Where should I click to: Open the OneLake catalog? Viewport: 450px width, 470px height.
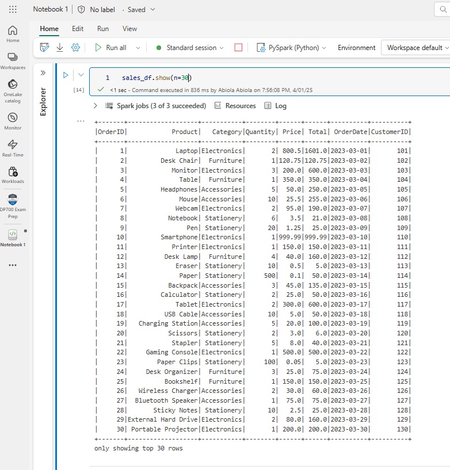coord(13,90)
